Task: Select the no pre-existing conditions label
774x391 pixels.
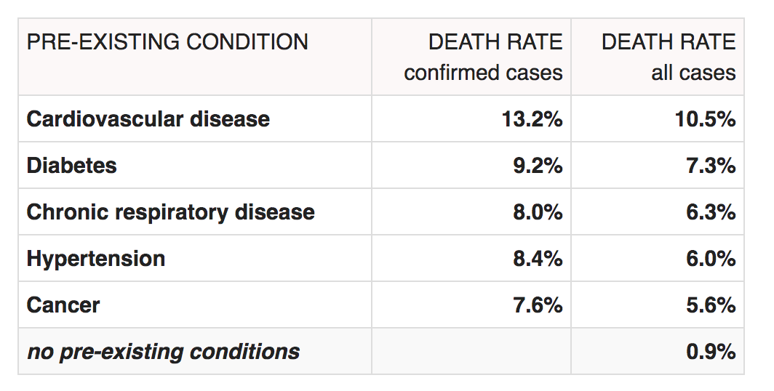Action: [163, 352]
